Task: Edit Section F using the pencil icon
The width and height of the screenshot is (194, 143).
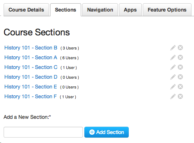Action: (x=173, y=96)
